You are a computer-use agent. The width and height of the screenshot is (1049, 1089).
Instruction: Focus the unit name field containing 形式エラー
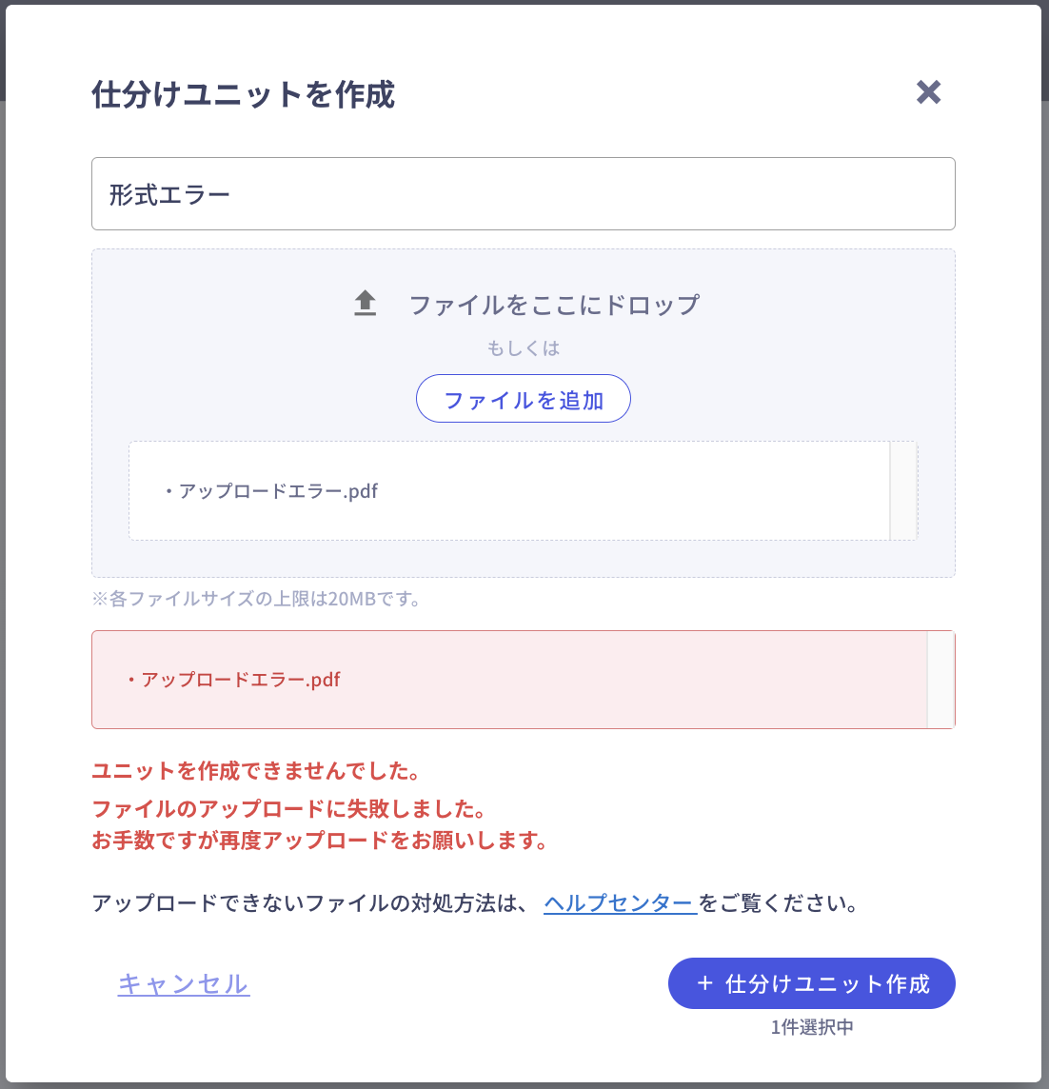(x=523, y=194)
